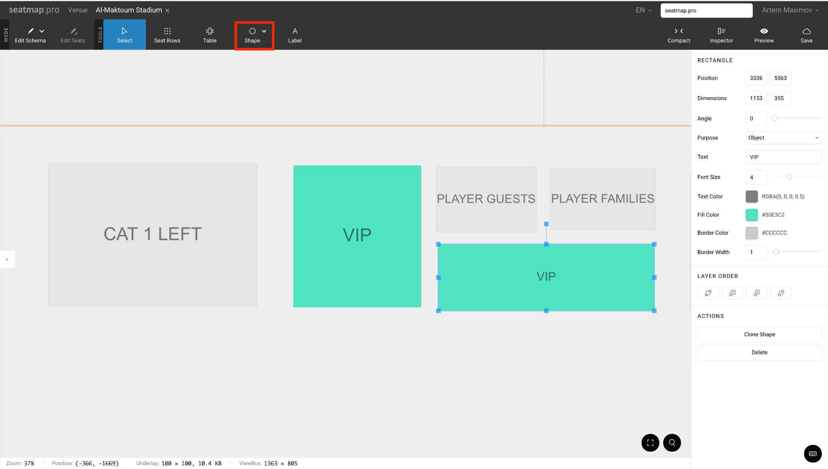Image resolution: width=828 pixels, height=469 pixels.
Task: Open the Fill Color swatch #50E3C2
Action: point(752,215)
